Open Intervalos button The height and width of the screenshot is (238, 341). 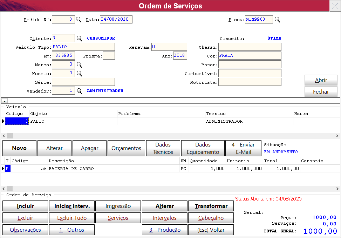(165, 218)
